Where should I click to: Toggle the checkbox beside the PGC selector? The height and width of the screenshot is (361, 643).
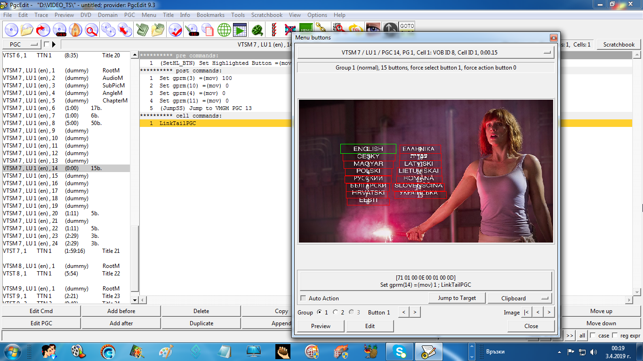46,44
